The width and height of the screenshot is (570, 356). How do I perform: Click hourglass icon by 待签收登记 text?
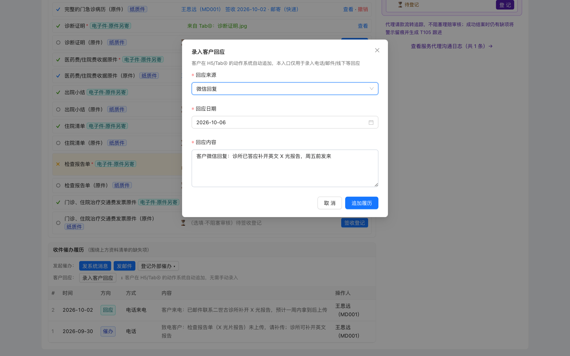click(183, 223)
